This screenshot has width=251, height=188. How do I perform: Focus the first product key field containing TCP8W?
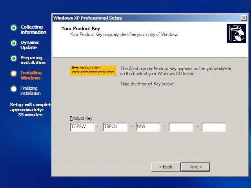click(82, 127)
